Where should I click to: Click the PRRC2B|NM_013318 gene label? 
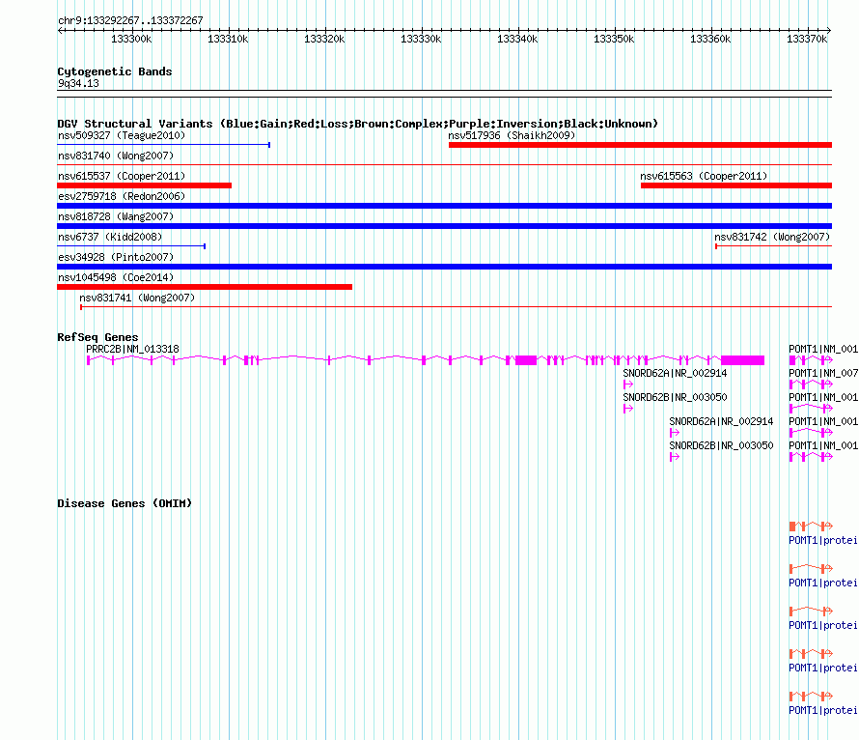[x=132, y=349]
